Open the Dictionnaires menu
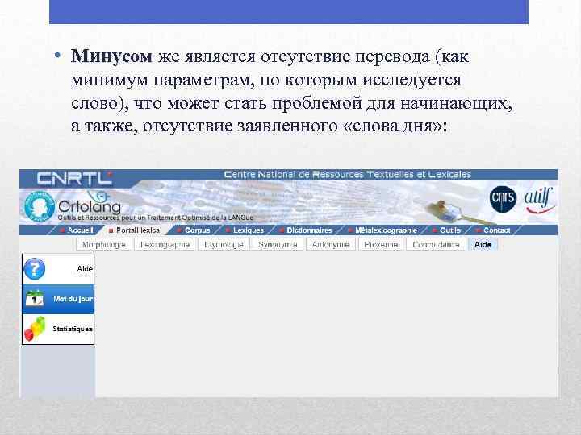The height and width of the screenshot is (435, 581). click(x=309, y=230)
